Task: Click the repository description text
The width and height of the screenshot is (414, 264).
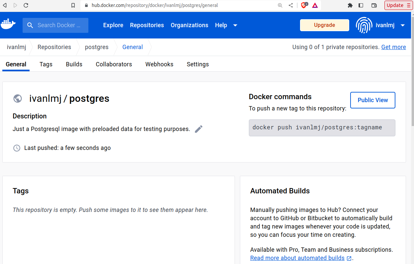Action: [101, 129]
